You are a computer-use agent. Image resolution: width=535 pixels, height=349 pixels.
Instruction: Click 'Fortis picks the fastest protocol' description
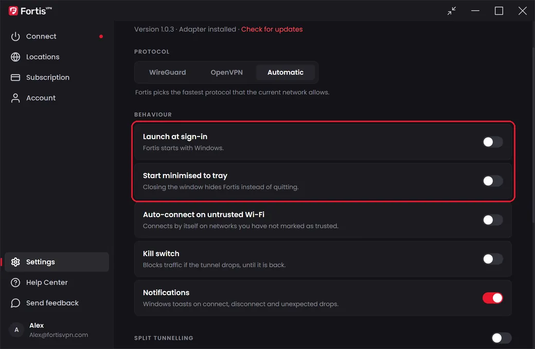coord(232,92)
